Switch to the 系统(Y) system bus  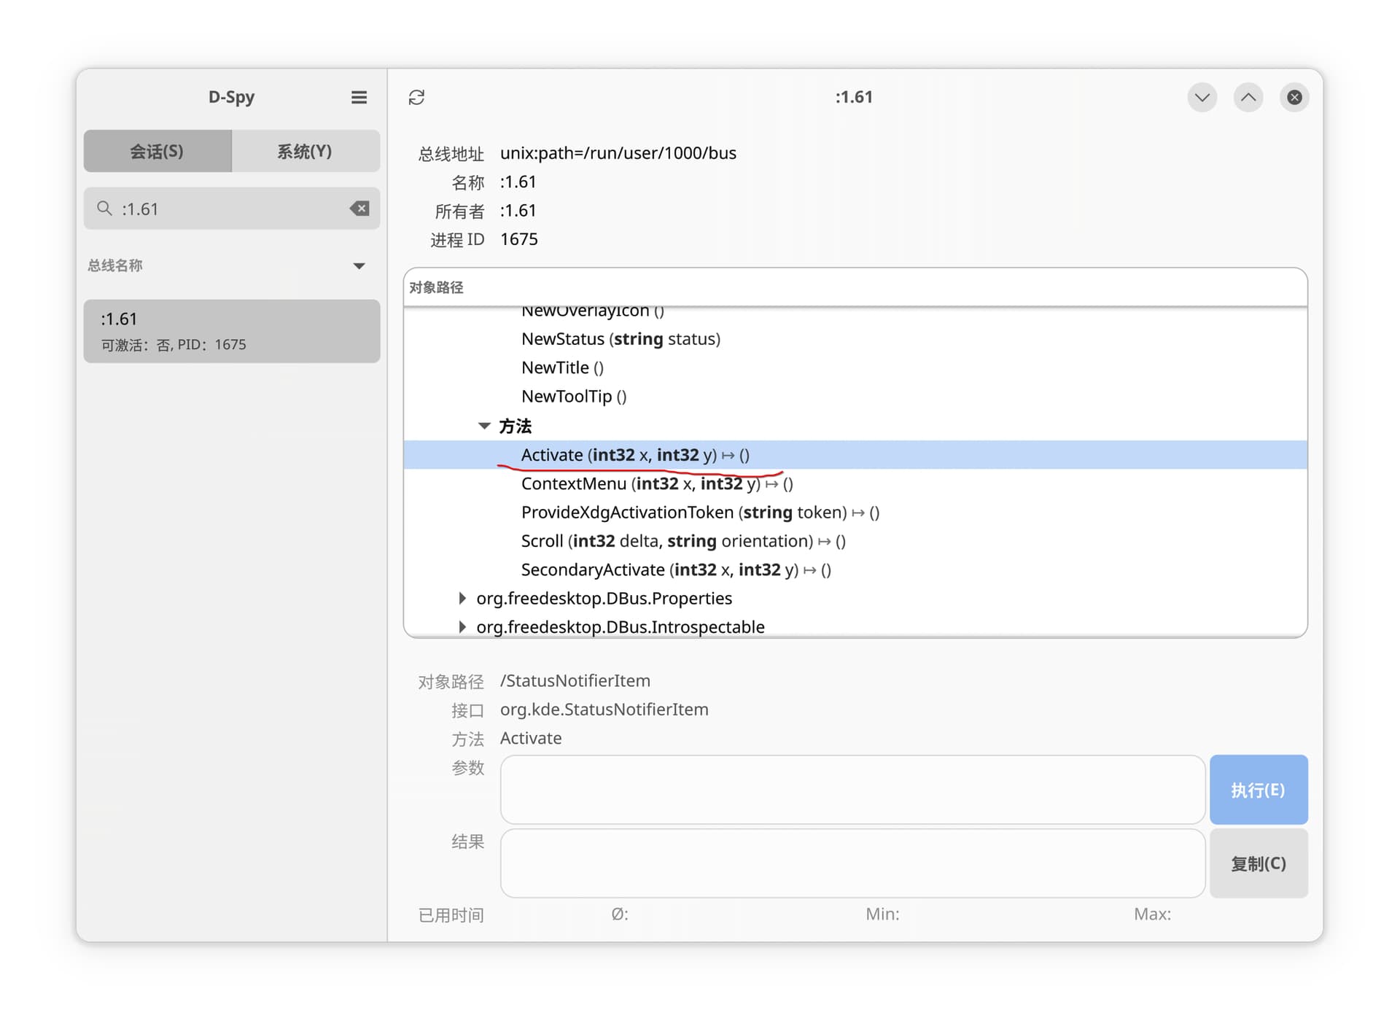[306, 151]
